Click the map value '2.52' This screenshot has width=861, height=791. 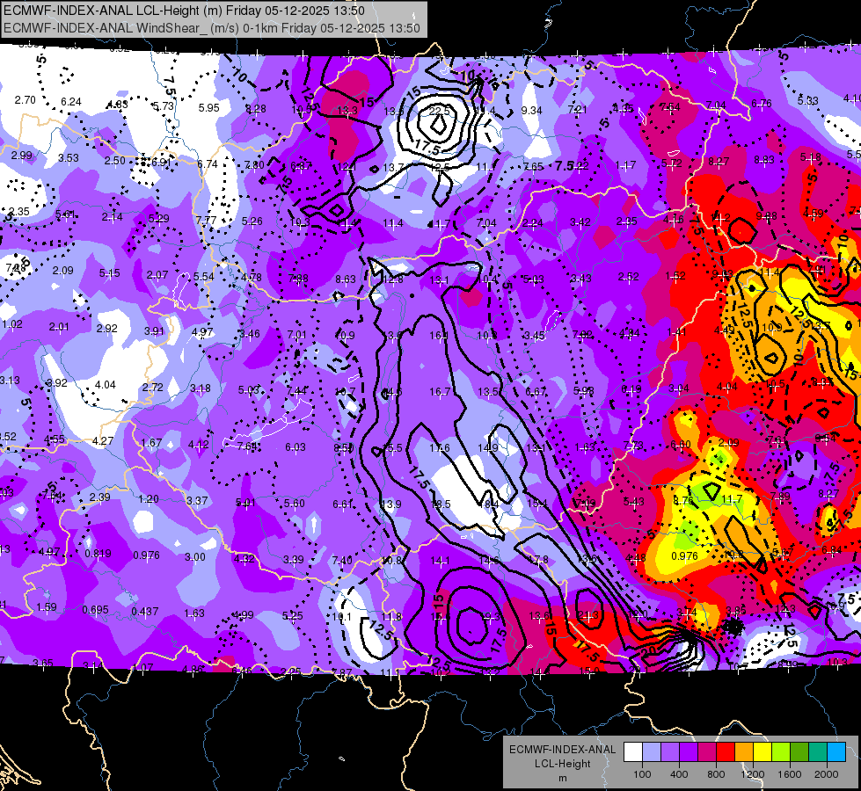(628, 277)
